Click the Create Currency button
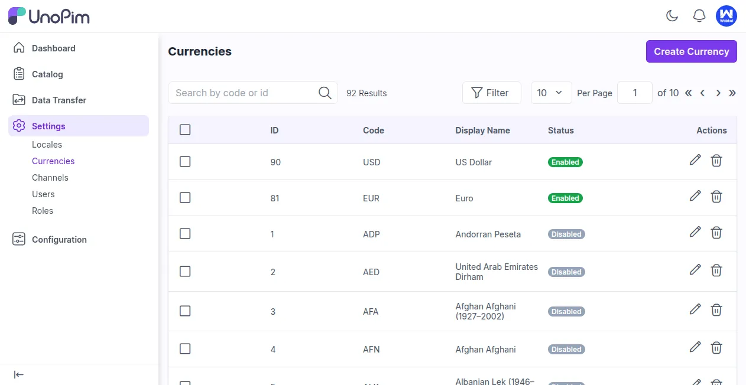Screen dimensions: 746x385 691,51
